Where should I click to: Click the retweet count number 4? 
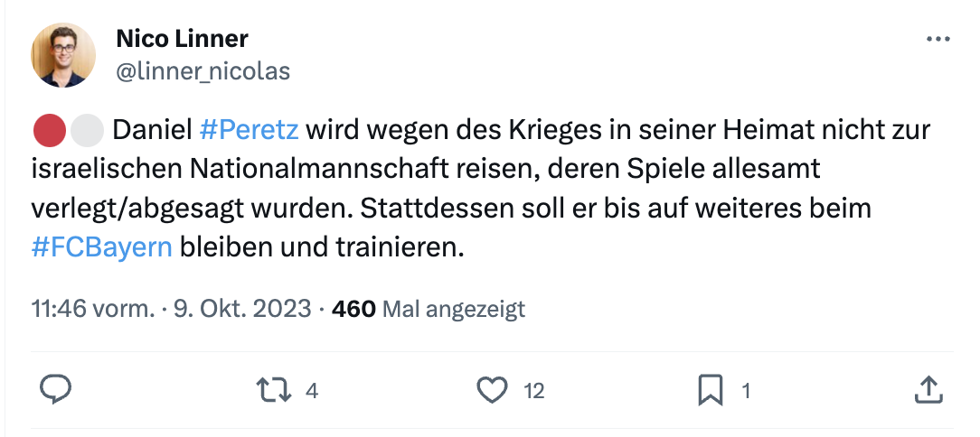click(311, 391)
